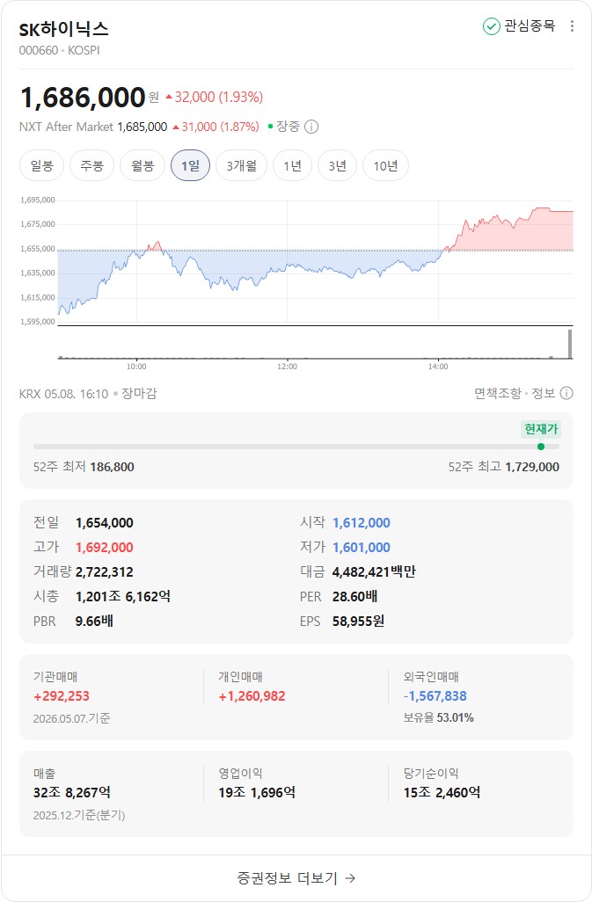The image size is (592, 902).
Task: Click the 000660 · KOSPI ticker code
Action: pos(59,50)
